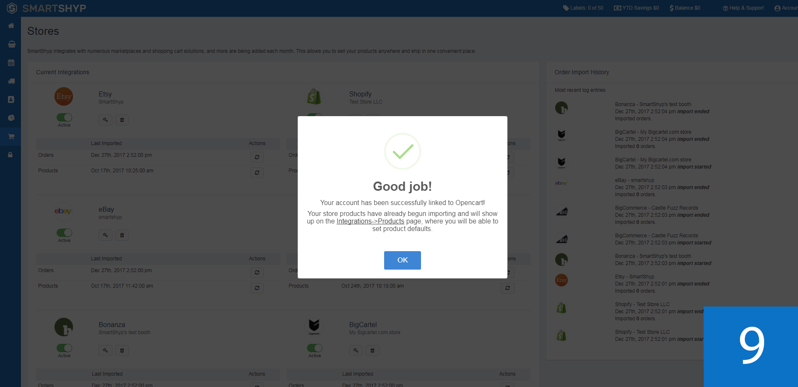Open the storefront icon in the sidebar
This screenshot has height=387, width=798.
11,44
